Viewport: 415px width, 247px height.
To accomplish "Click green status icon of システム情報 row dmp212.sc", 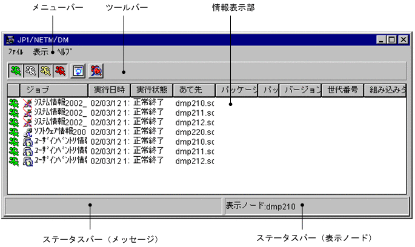I will coord(14,122).
